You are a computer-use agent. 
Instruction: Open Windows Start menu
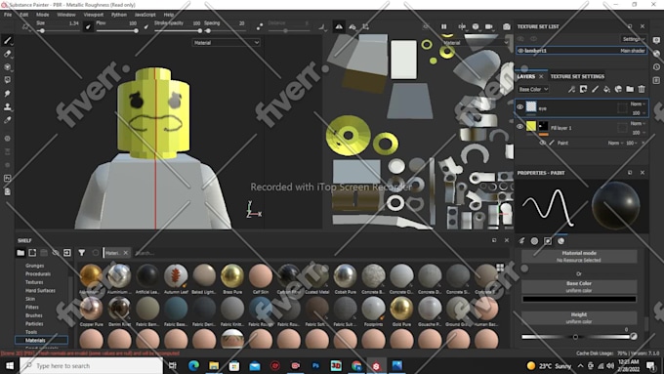pyautogui.click(x=9, y=365)
